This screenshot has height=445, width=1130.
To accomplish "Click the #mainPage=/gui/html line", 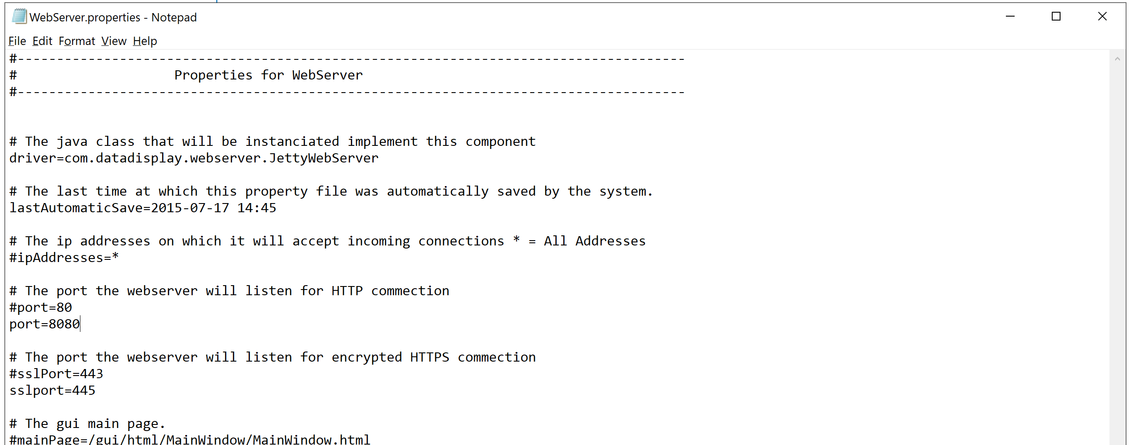I will pos(190,439).
